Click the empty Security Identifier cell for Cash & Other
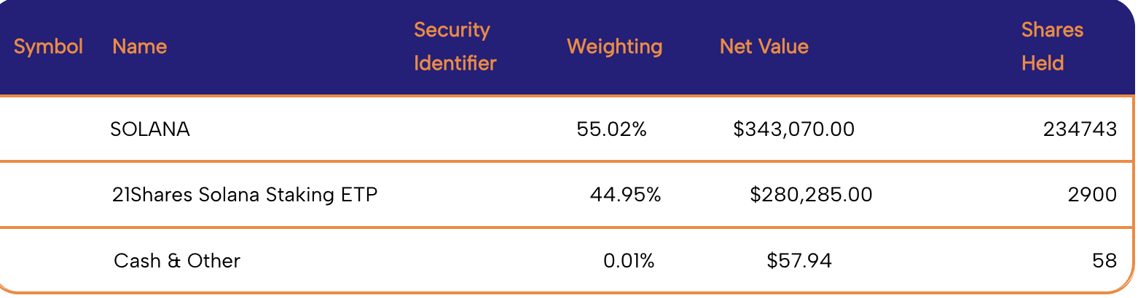The height and width of the screenshot is (298, 1138). tap(455, 260)
